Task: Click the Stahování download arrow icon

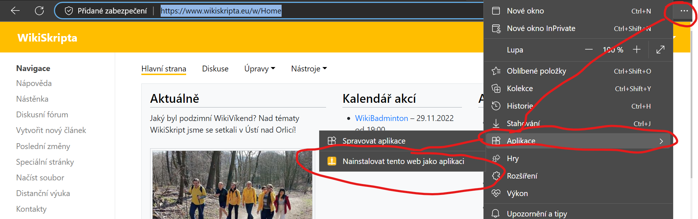Action: [496, 124]
